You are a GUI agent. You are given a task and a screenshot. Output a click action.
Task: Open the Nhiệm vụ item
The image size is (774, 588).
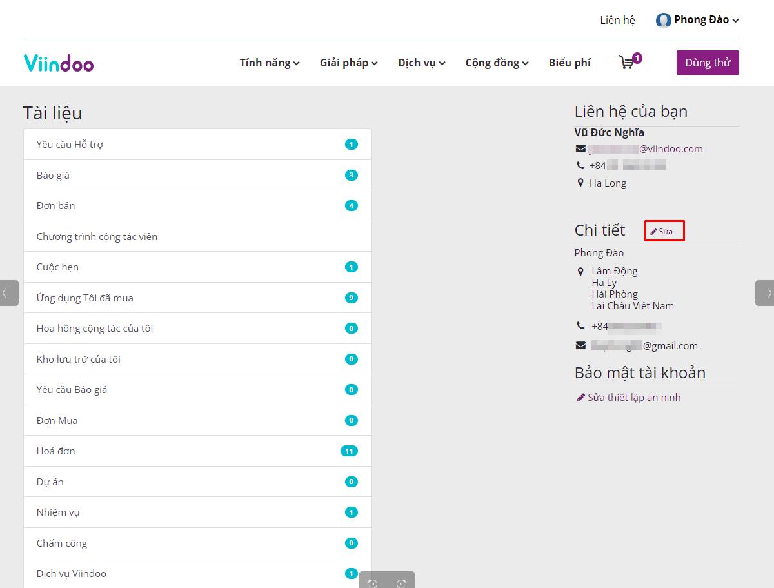coord(197,512)
